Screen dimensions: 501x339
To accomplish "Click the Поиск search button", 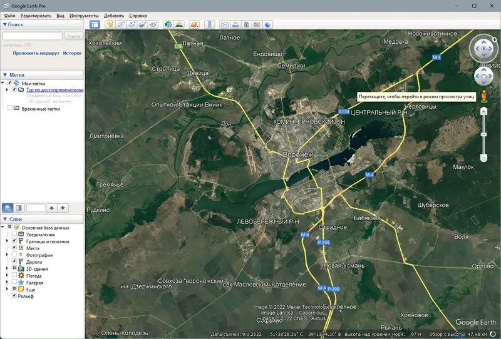I will pos(74,36).
